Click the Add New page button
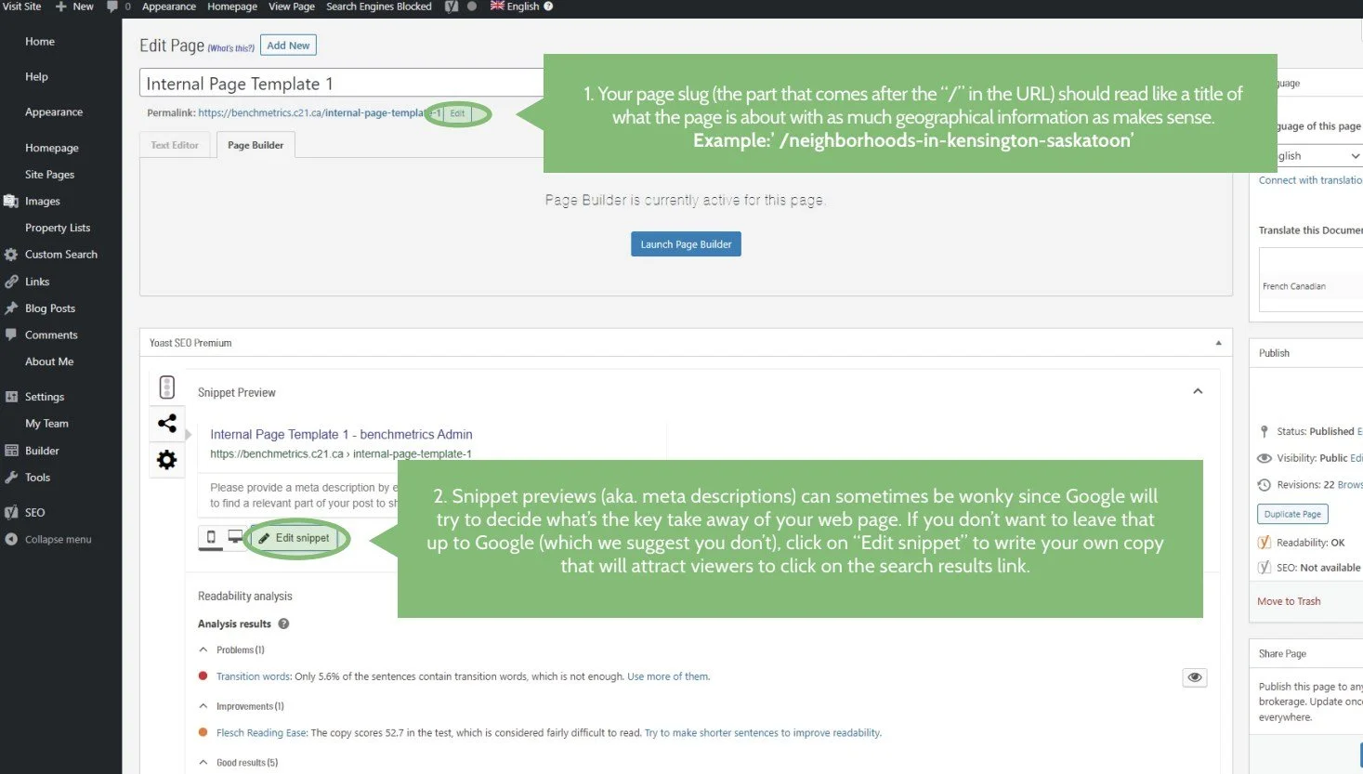 pos(288,46)
